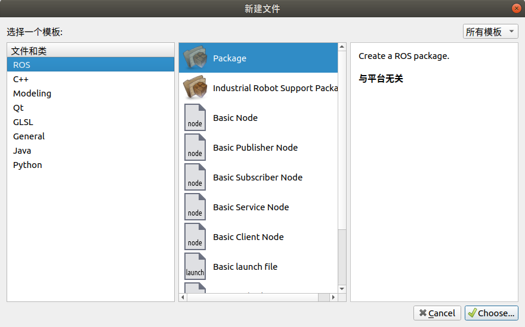
Task: Select the Basic Client Node text
Action: pyautogui.click(x=248, y=236)
